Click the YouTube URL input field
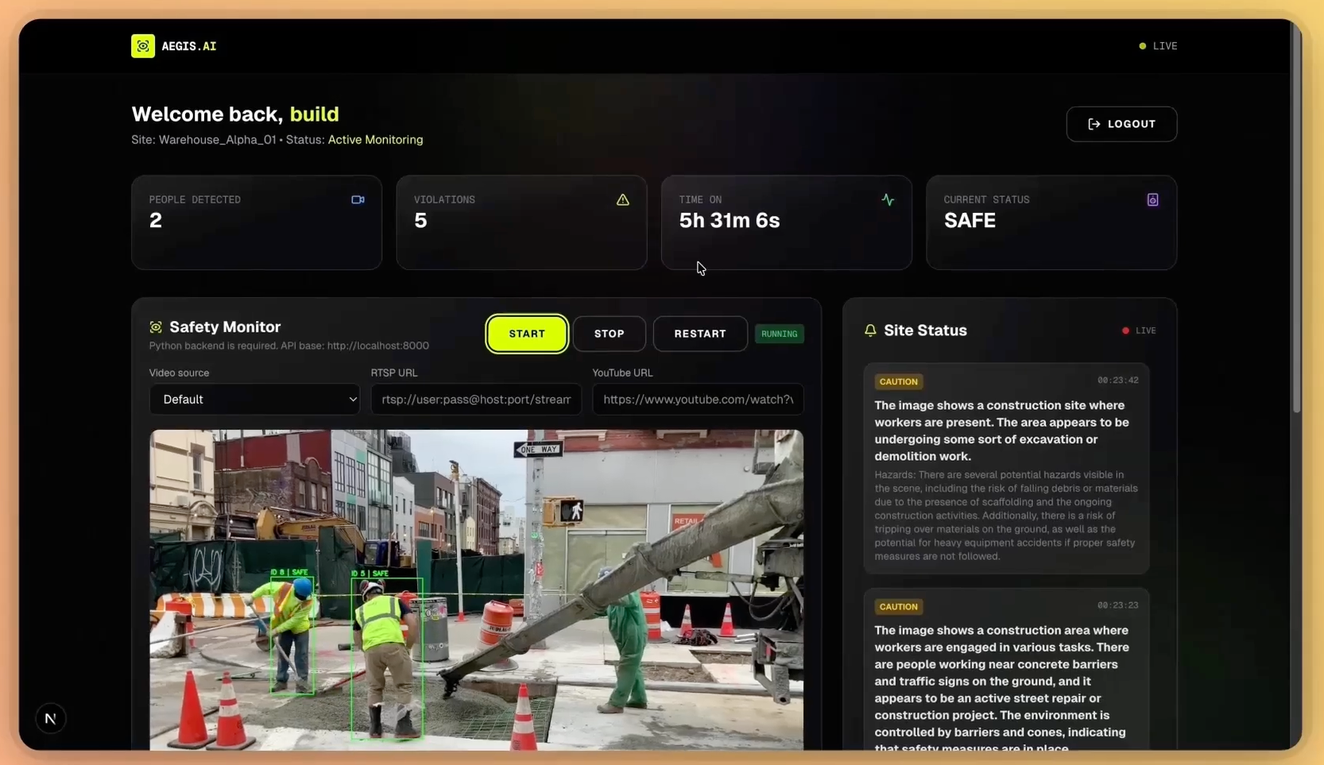 click(x=698, y=400)
